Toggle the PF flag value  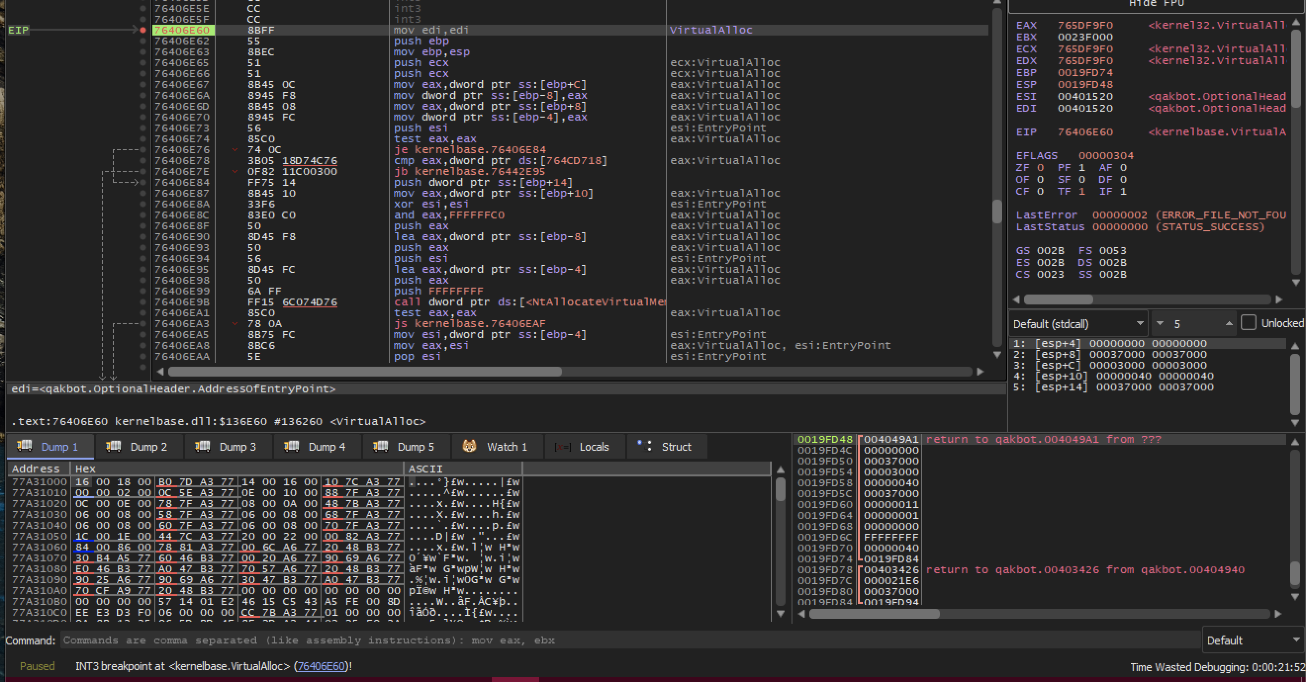1081,168
